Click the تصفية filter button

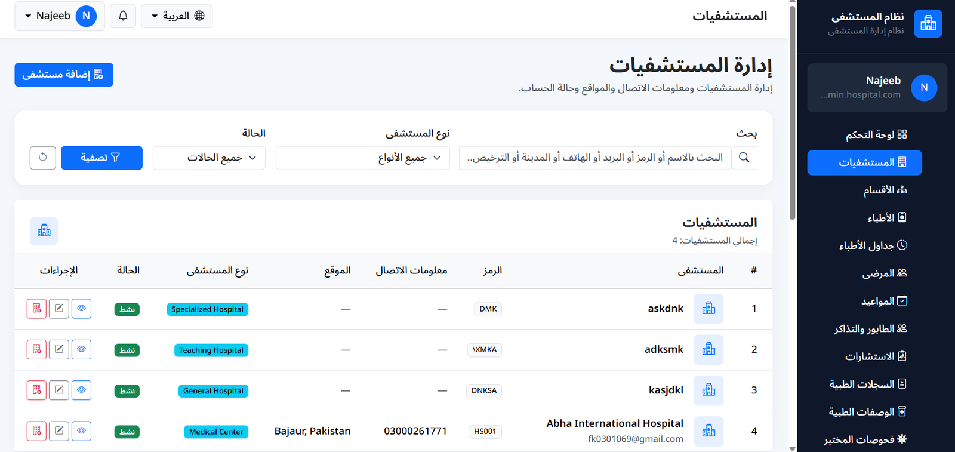(x=101, y=158)
